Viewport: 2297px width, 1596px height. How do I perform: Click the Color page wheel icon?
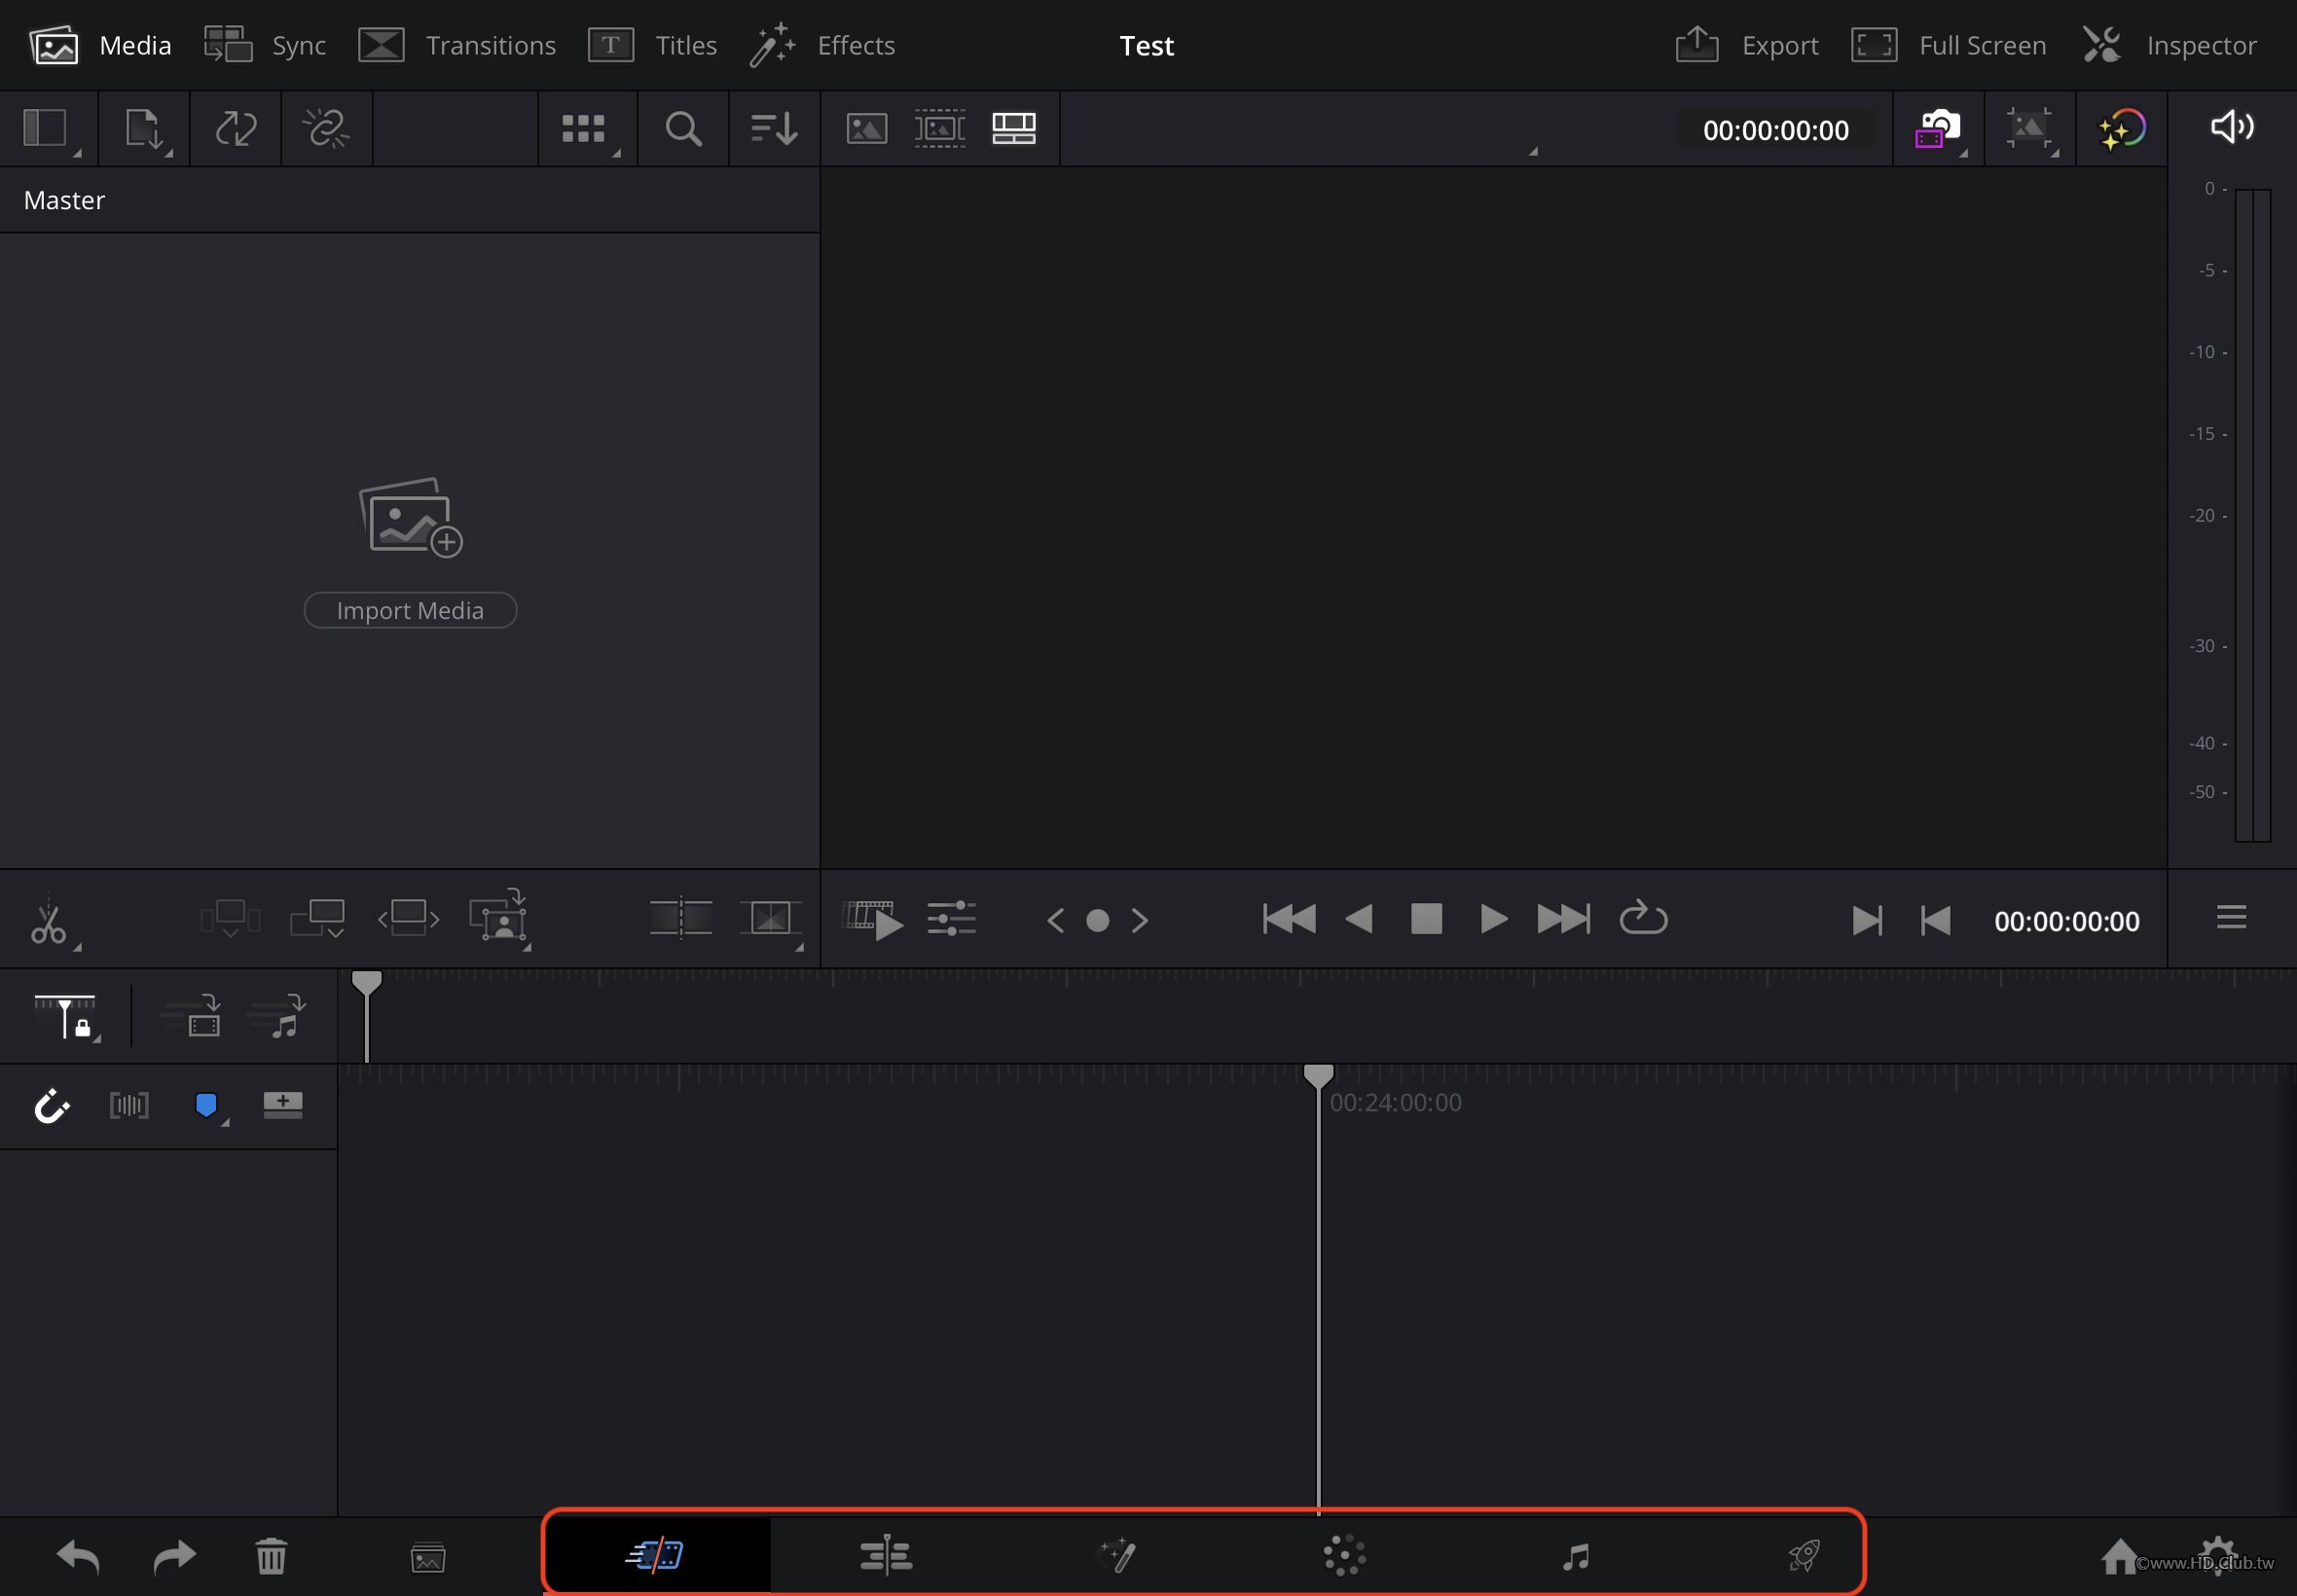(1344, 1556)
